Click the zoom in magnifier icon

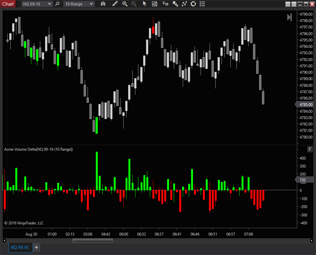click(x=125, y=4)
